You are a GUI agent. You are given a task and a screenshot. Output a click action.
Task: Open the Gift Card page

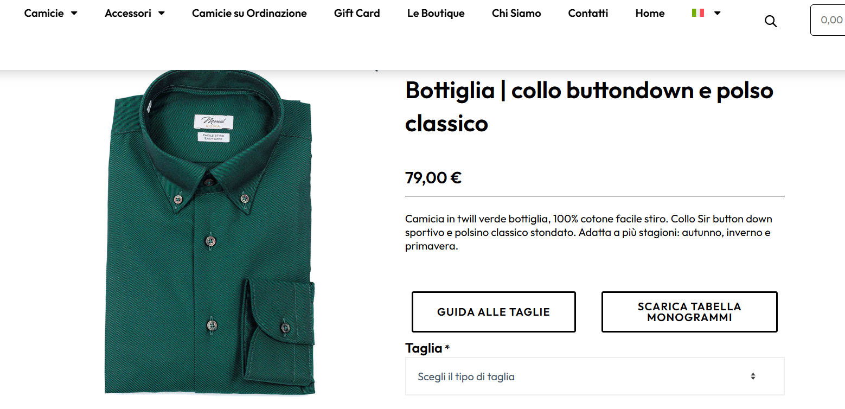pyautogui.click(x=357, y=14)
